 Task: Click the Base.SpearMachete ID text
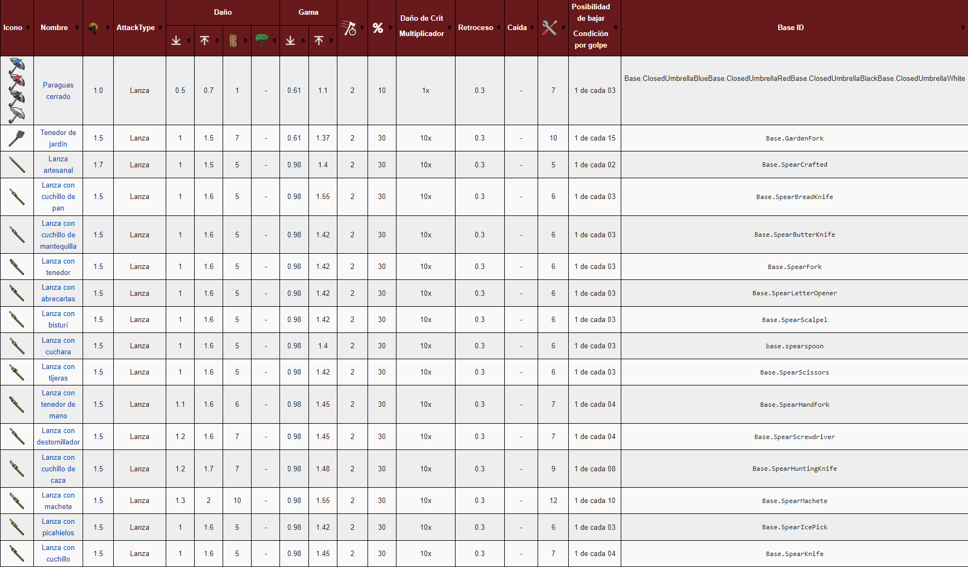pos(795,501)
